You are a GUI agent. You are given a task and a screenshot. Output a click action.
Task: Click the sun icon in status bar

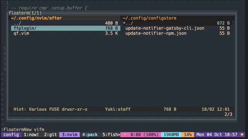(x=242, y=135)
